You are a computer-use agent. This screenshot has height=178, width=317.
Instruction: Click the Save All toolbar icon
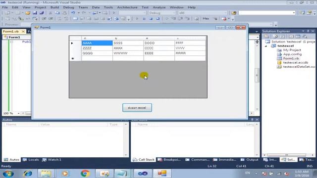click(42, 13)
